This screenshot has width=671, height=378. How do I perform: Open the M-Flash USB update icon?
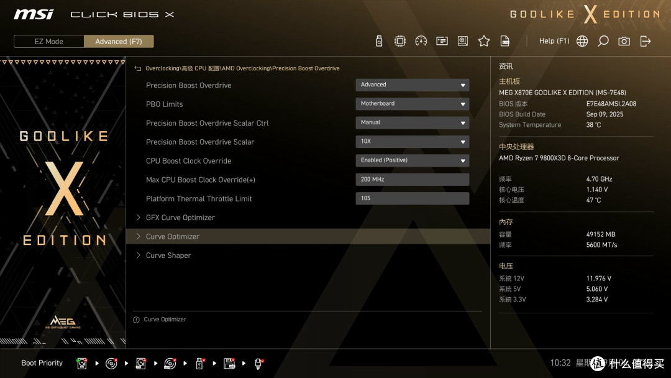[379, 41]
